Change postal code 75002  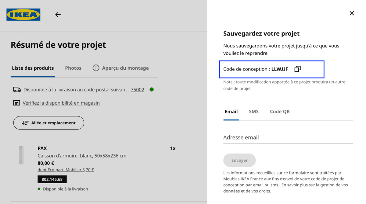(138, 90)
